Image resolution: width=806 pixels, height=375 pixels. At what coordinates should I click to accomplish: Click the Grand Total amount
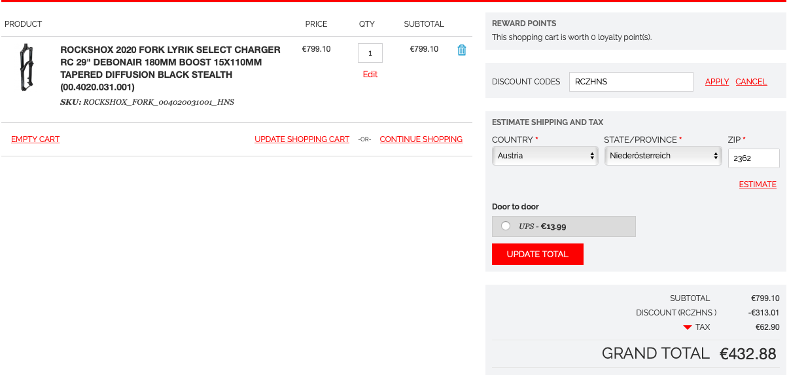(x=748, y=354)
